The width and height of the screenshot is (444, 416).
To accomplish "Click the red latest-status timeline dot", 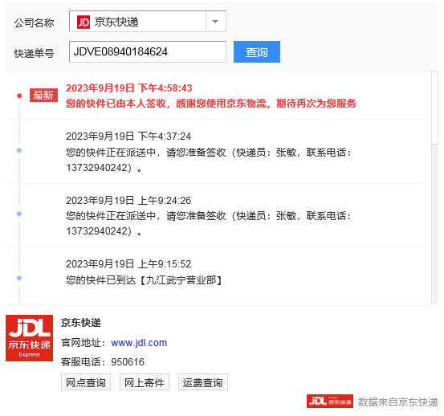I will click(x=19, y=96).
